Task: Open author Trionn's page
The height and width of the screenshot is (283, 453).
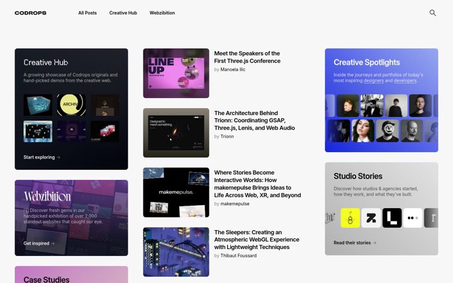Action: coord(227,136)
